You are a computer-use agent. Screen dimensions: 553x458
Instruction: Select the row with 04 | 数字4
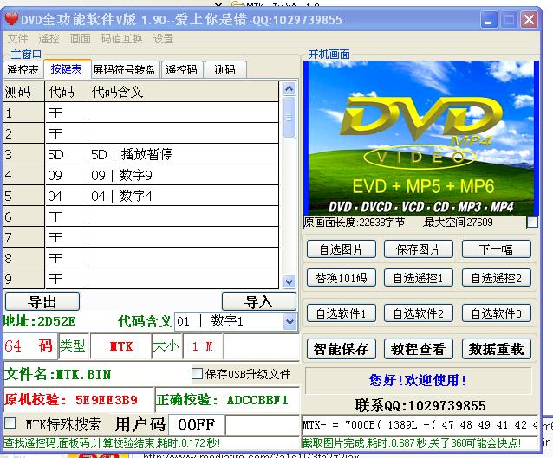tap(141, 196)
